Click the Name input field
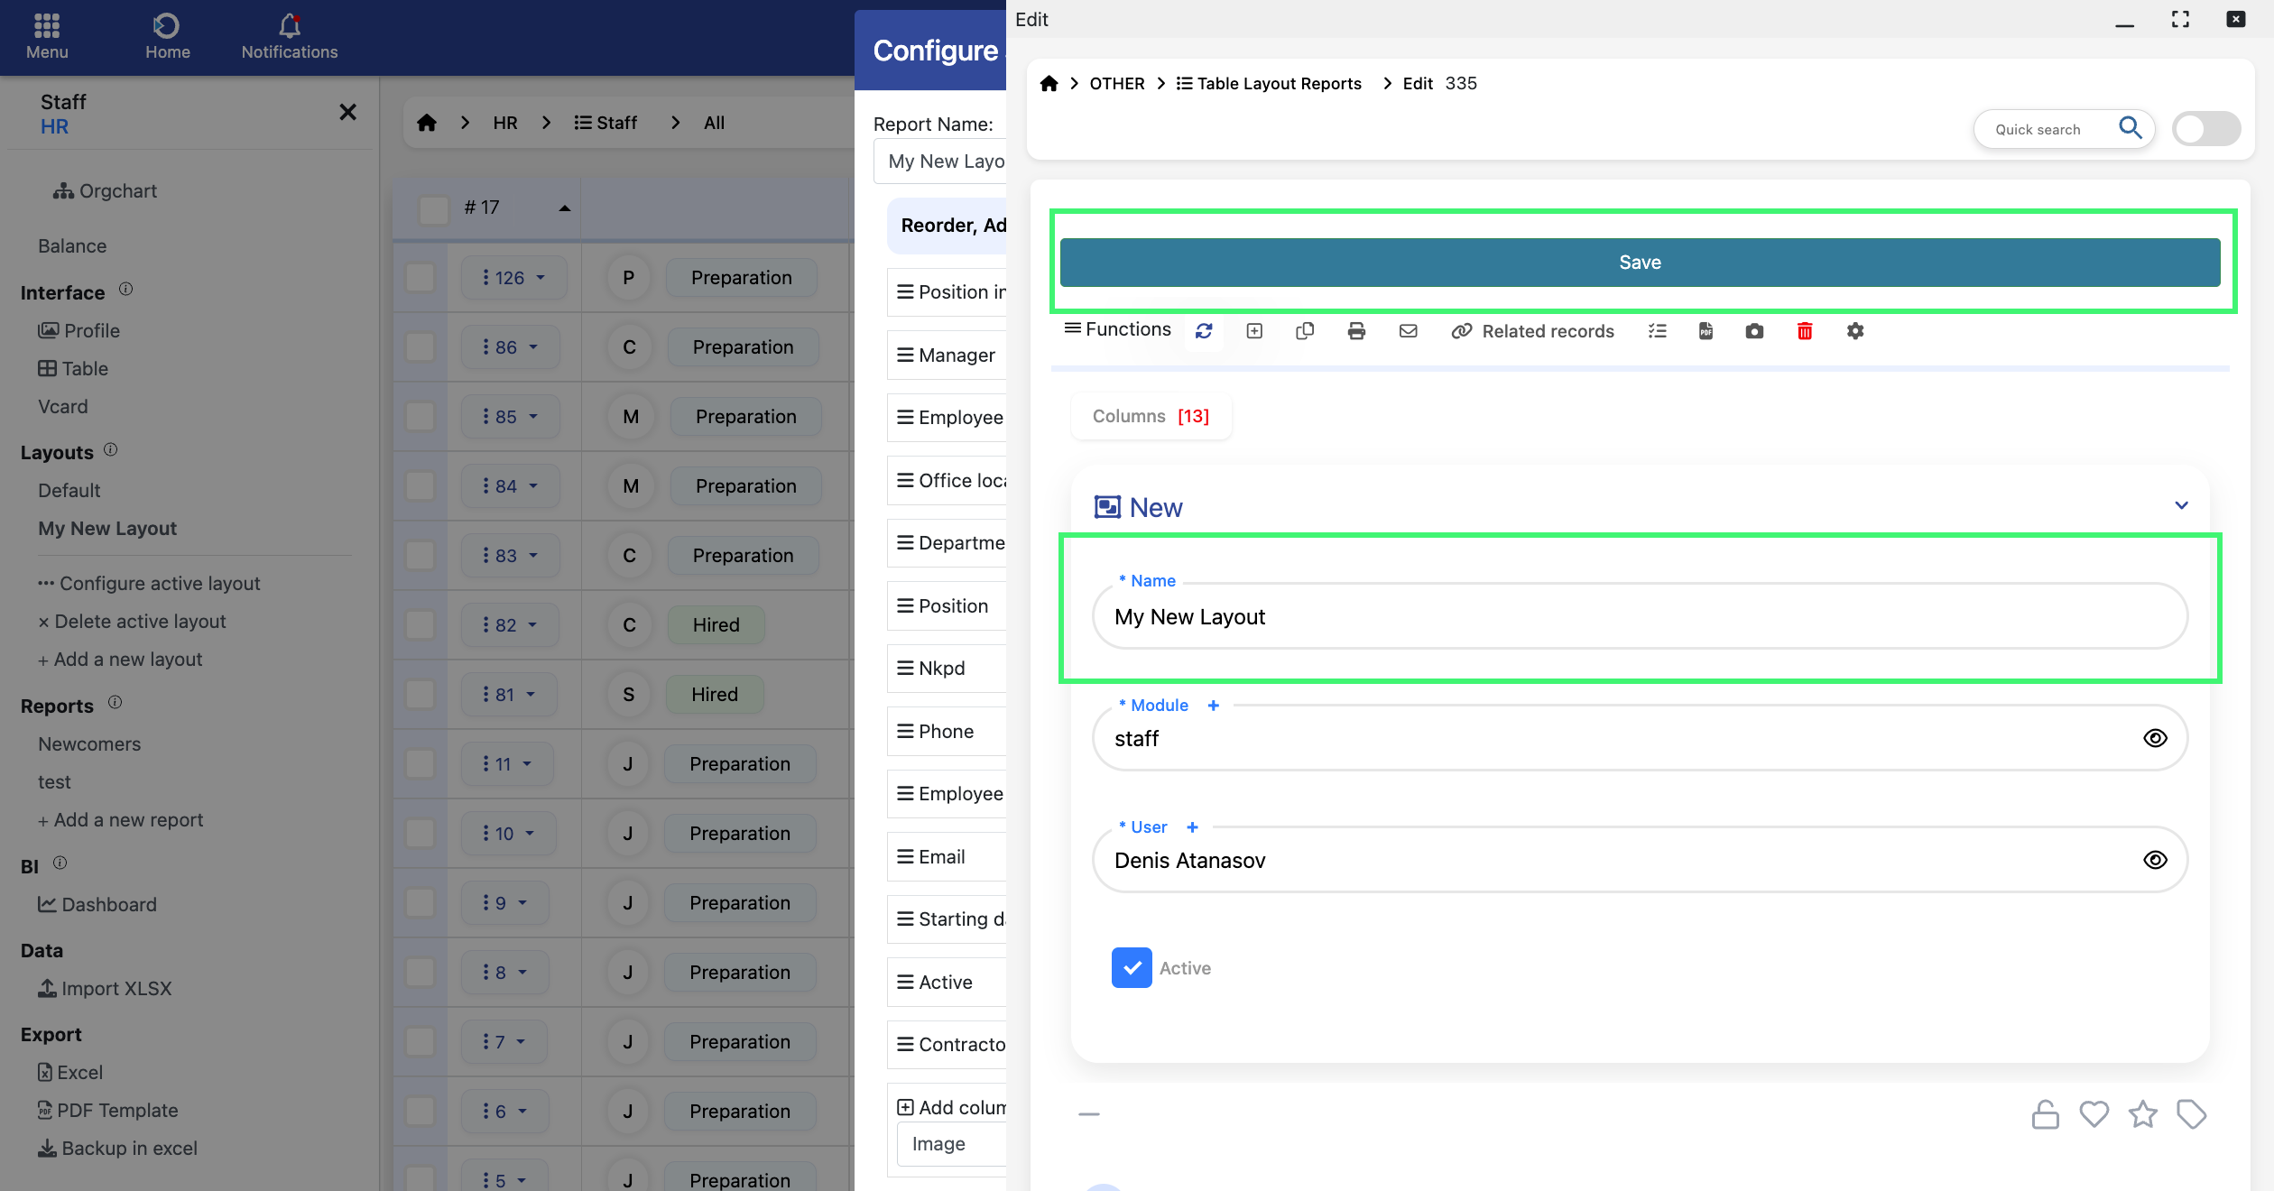The height and width of the screenshot is (1191, 2274). coord(1640,616)
